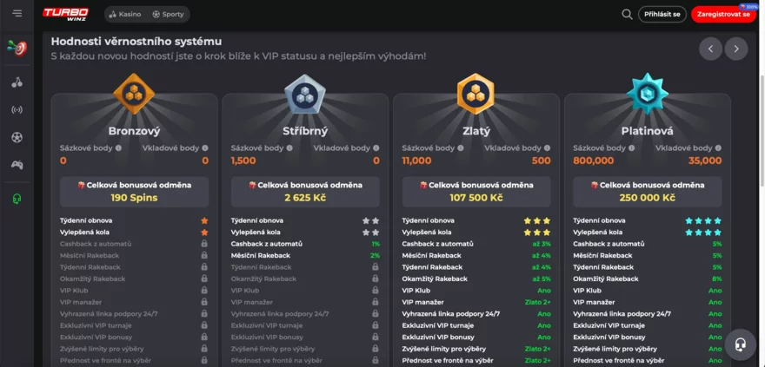Open the floating live chat headset button

click(x=740, y=344)
